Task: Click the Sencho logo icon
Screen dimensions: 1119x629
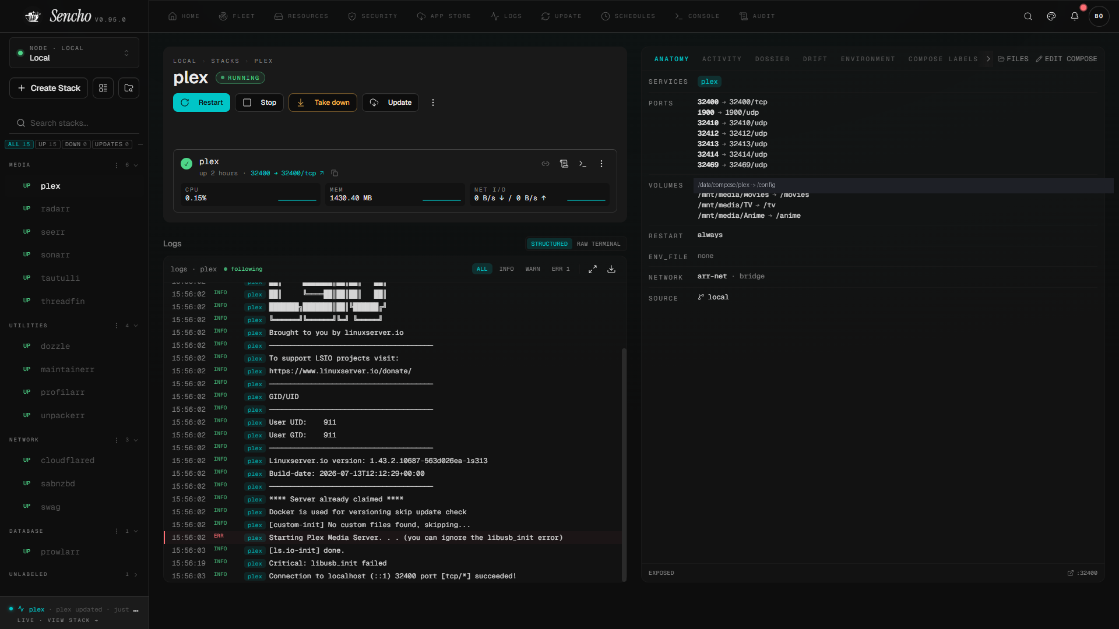Action: (33, 16)
